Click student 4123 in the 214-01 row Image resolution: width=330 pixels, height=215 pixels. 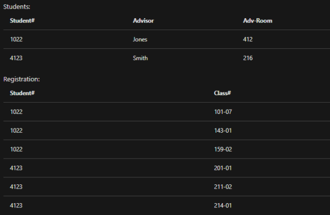[16, 205]
